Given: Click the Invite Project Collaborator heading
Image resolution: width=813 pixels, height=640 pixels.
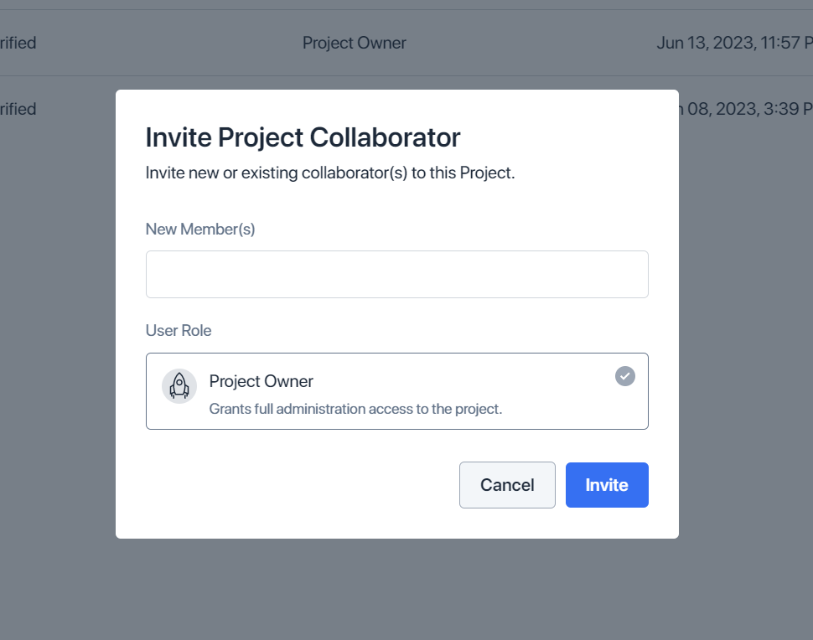Looking at the screenshot, I should tap(303, 138).
